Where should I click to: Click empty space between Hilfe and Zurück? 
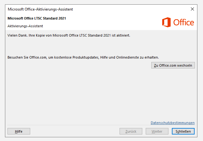coord(75,131)
